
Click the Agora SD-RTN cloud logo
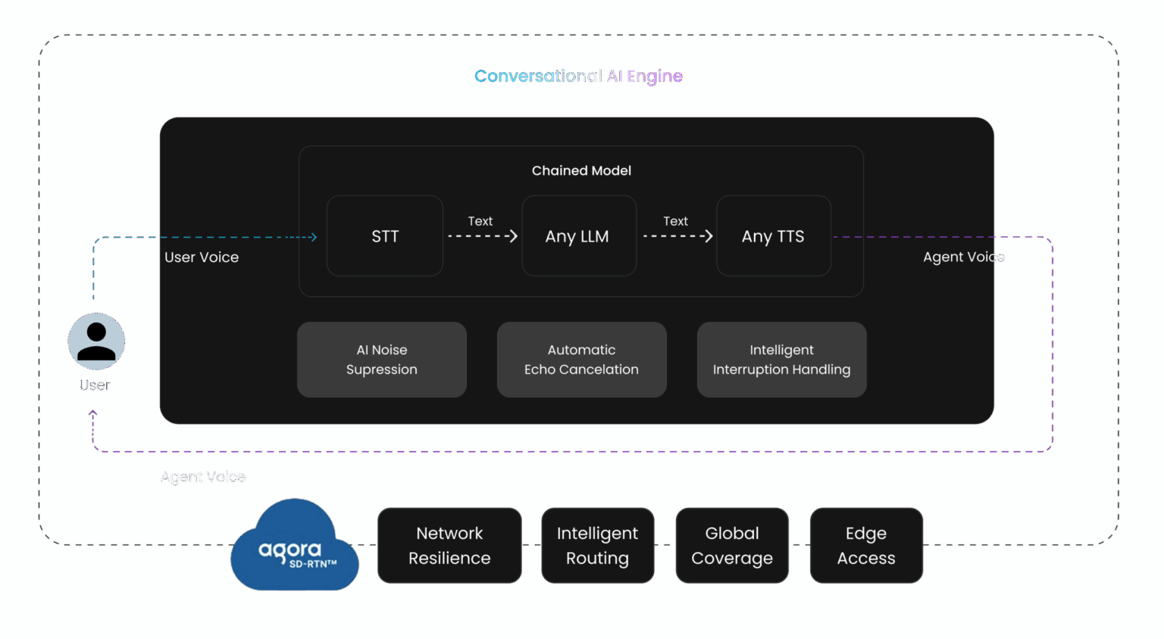coord(294,545)
